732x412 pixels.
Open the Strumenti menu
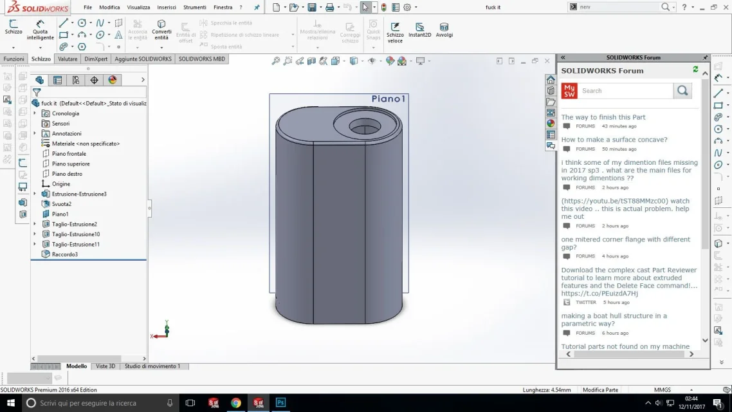click(x=194, y=8)
